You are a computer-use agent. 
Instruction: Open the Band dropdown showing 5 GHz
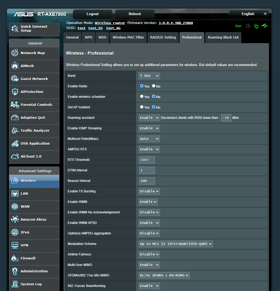point(149,76)
